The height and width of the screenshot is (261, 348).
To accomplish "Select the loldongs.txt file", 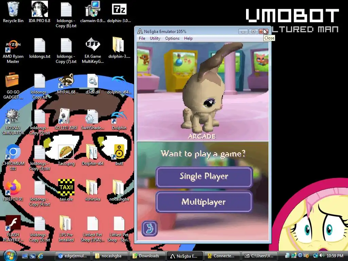I will point(40,49).
